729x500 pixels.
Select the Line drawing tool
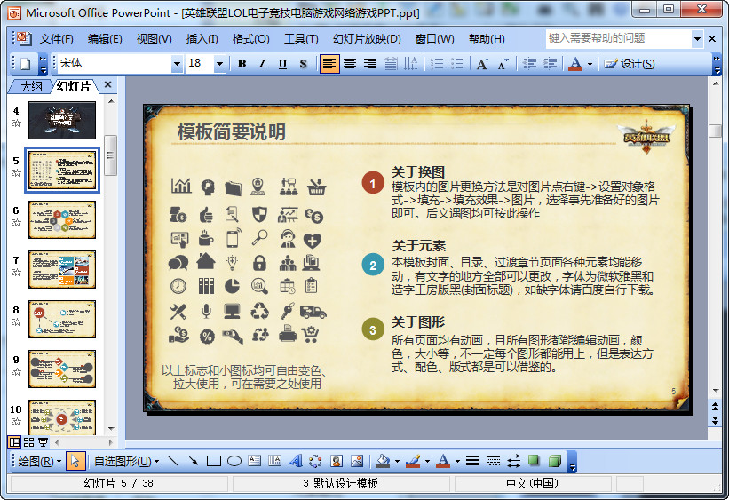(x=173, y=462)
